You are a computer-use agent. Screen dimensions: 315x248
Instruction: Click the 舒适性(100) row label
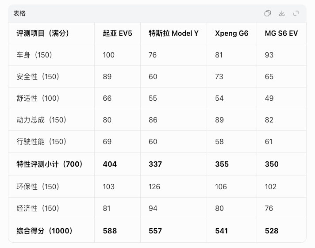[x=38, y=98]
